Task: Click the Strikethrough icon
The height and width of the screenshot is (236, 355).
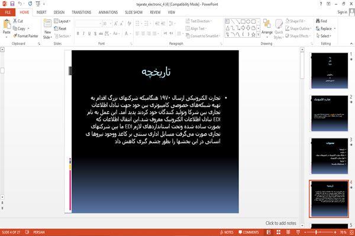Action: [101, 34]
